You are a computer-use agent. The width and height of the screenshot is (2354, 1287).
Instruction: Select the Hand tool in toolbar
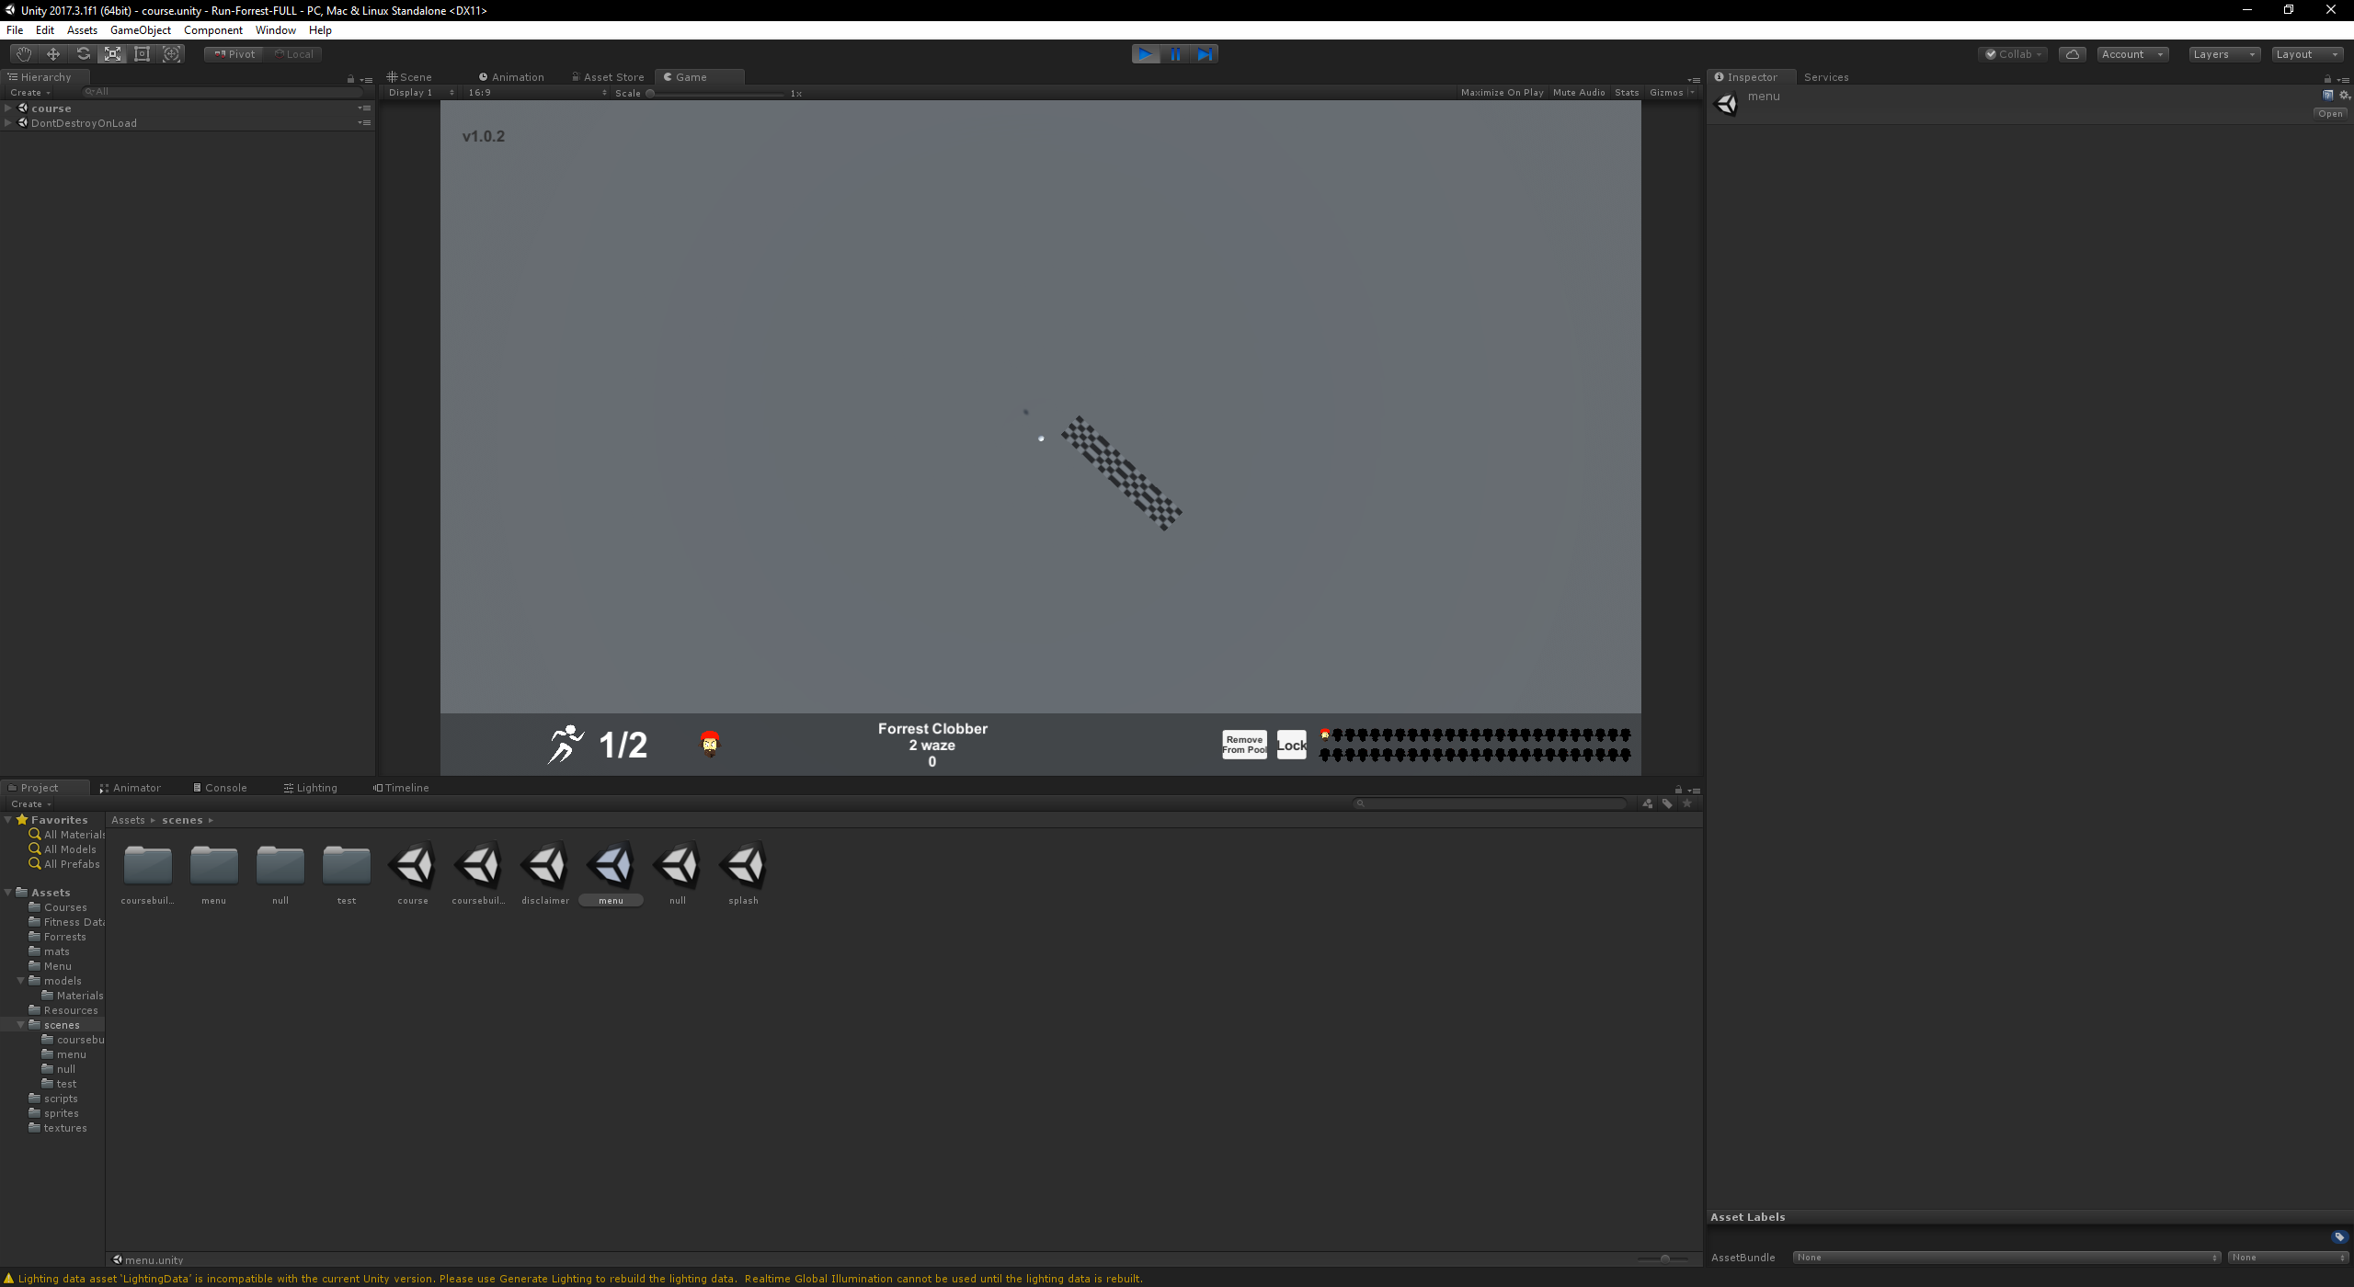tap(24, 54)
